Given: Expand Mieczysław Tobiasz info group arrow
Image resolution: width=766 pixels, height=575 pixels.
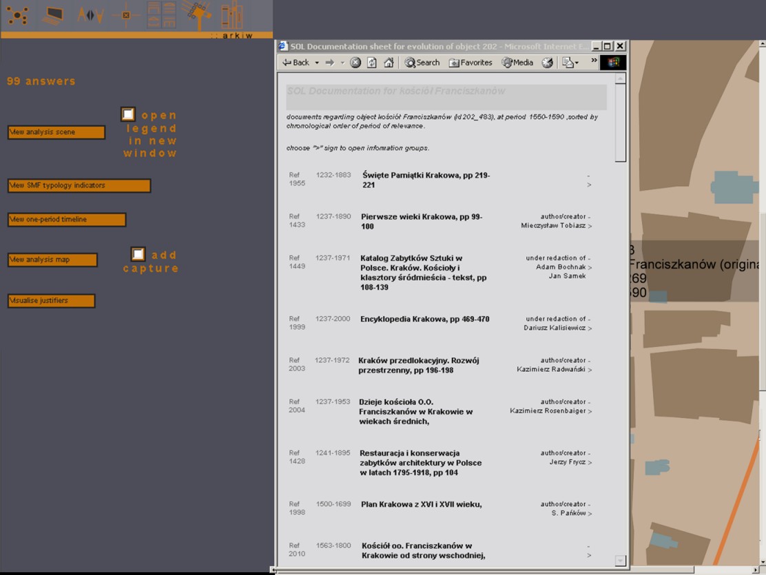Looking at the screenshot, I should [590, 226].
